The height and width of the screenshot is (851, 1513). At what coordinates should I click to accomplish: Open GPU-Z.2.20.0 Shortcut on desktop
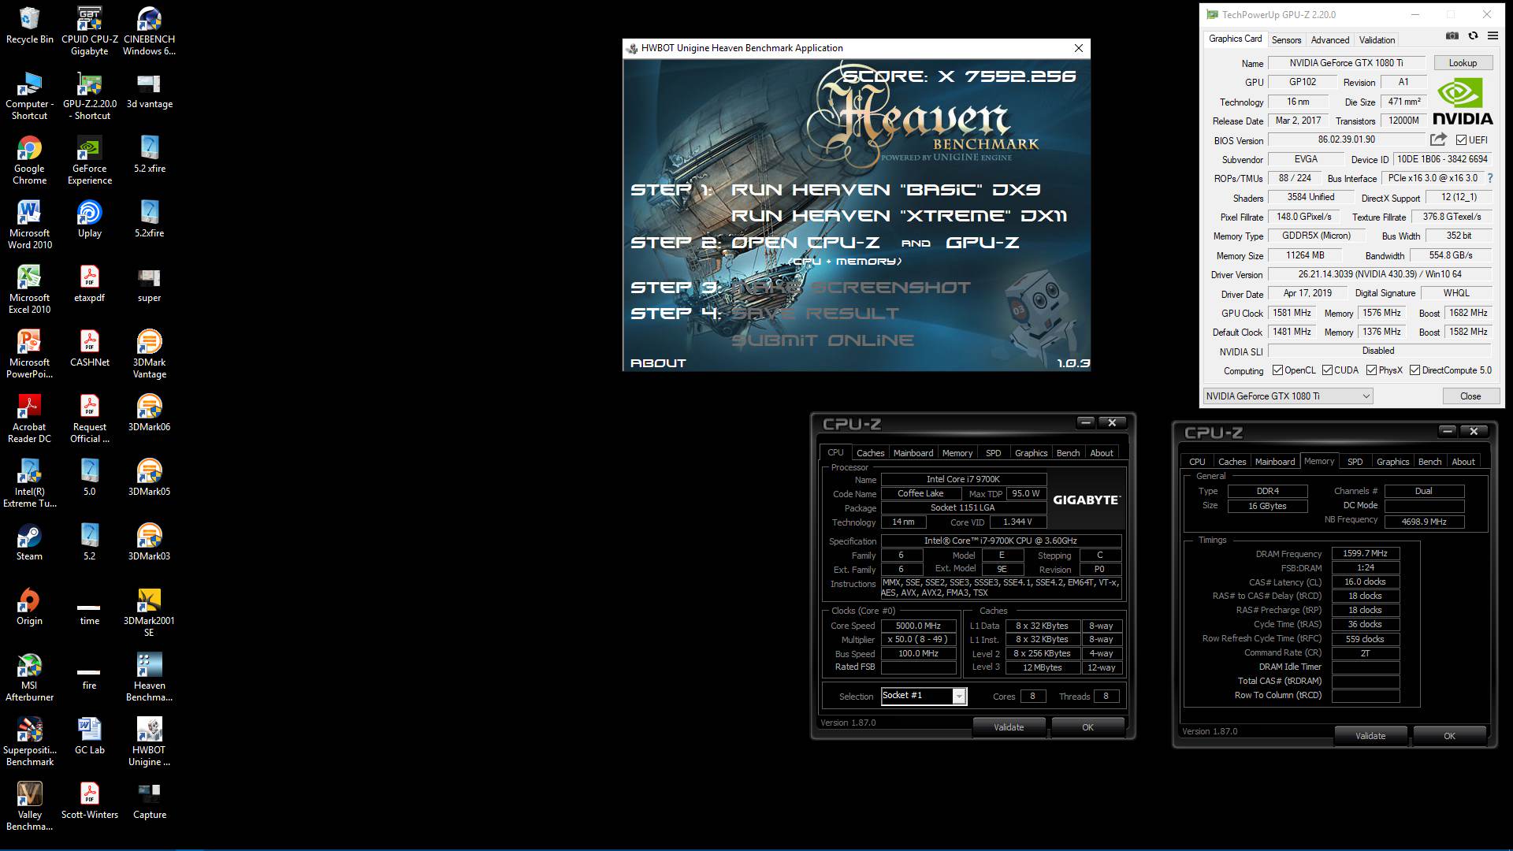89,96
